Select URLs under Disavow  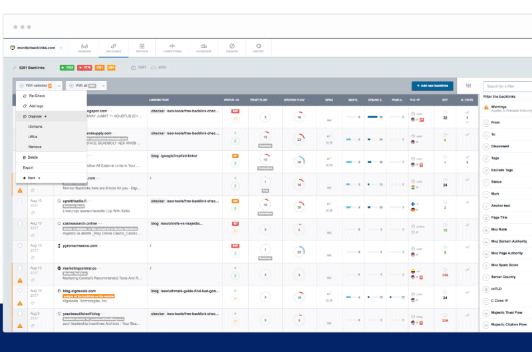52,137
